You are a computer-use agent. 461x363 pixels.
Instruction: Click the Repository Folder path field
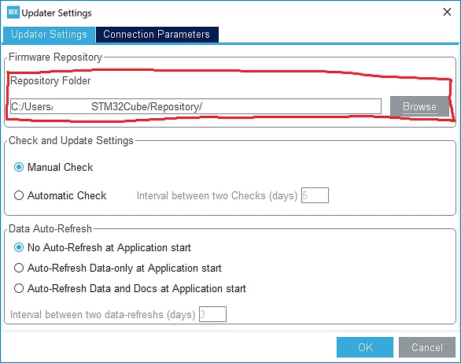196,106
